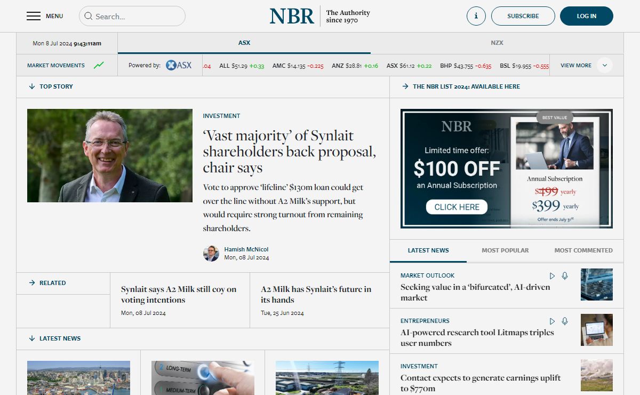The width and height of the screenshot is (640, 395).
Task: Select the LATEST NEWS sidebar tab
Action: coord(428,250)
